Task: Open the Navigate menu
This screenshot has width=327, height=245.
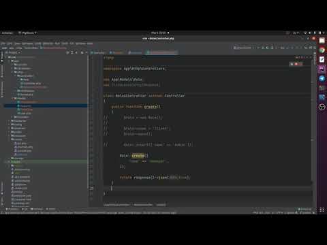Action: point(27,44)
